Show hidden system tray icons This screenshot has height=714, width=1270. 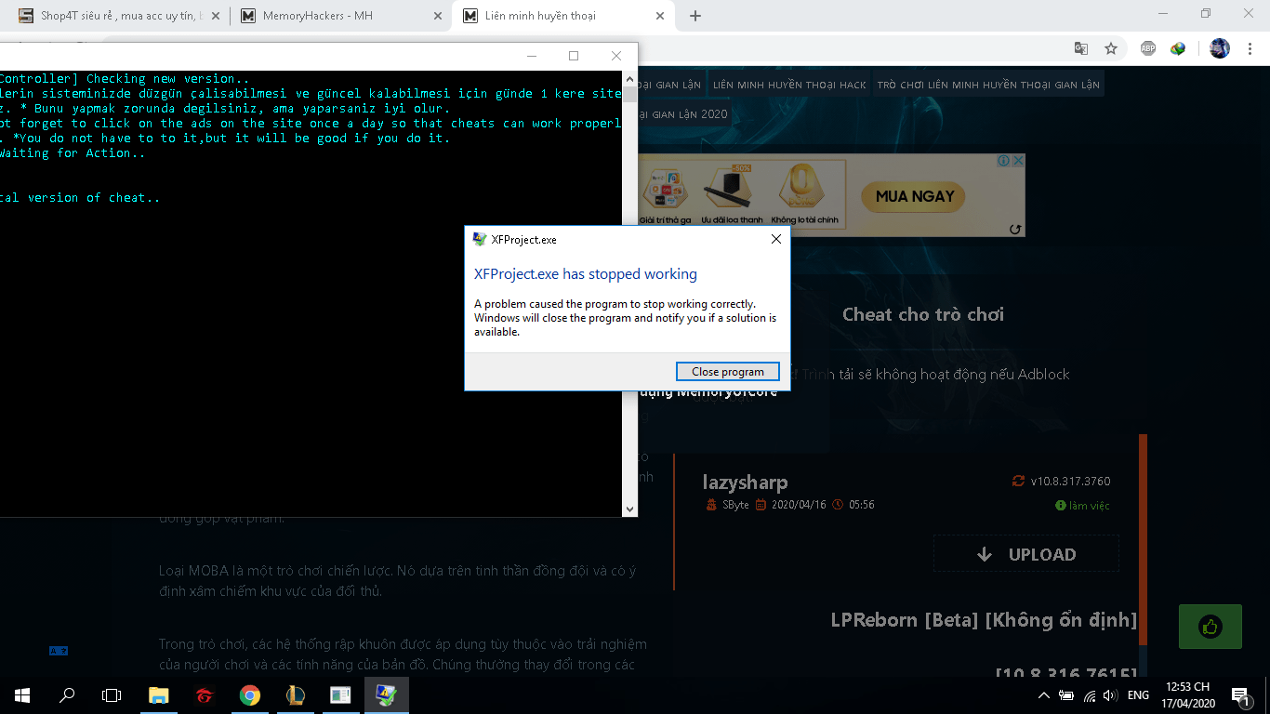pyautogui.click(x=1044, y=695)
